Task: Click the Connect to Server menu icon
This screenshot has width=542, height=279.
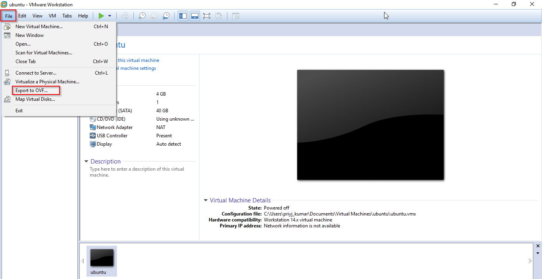Action: coord(7,73)
